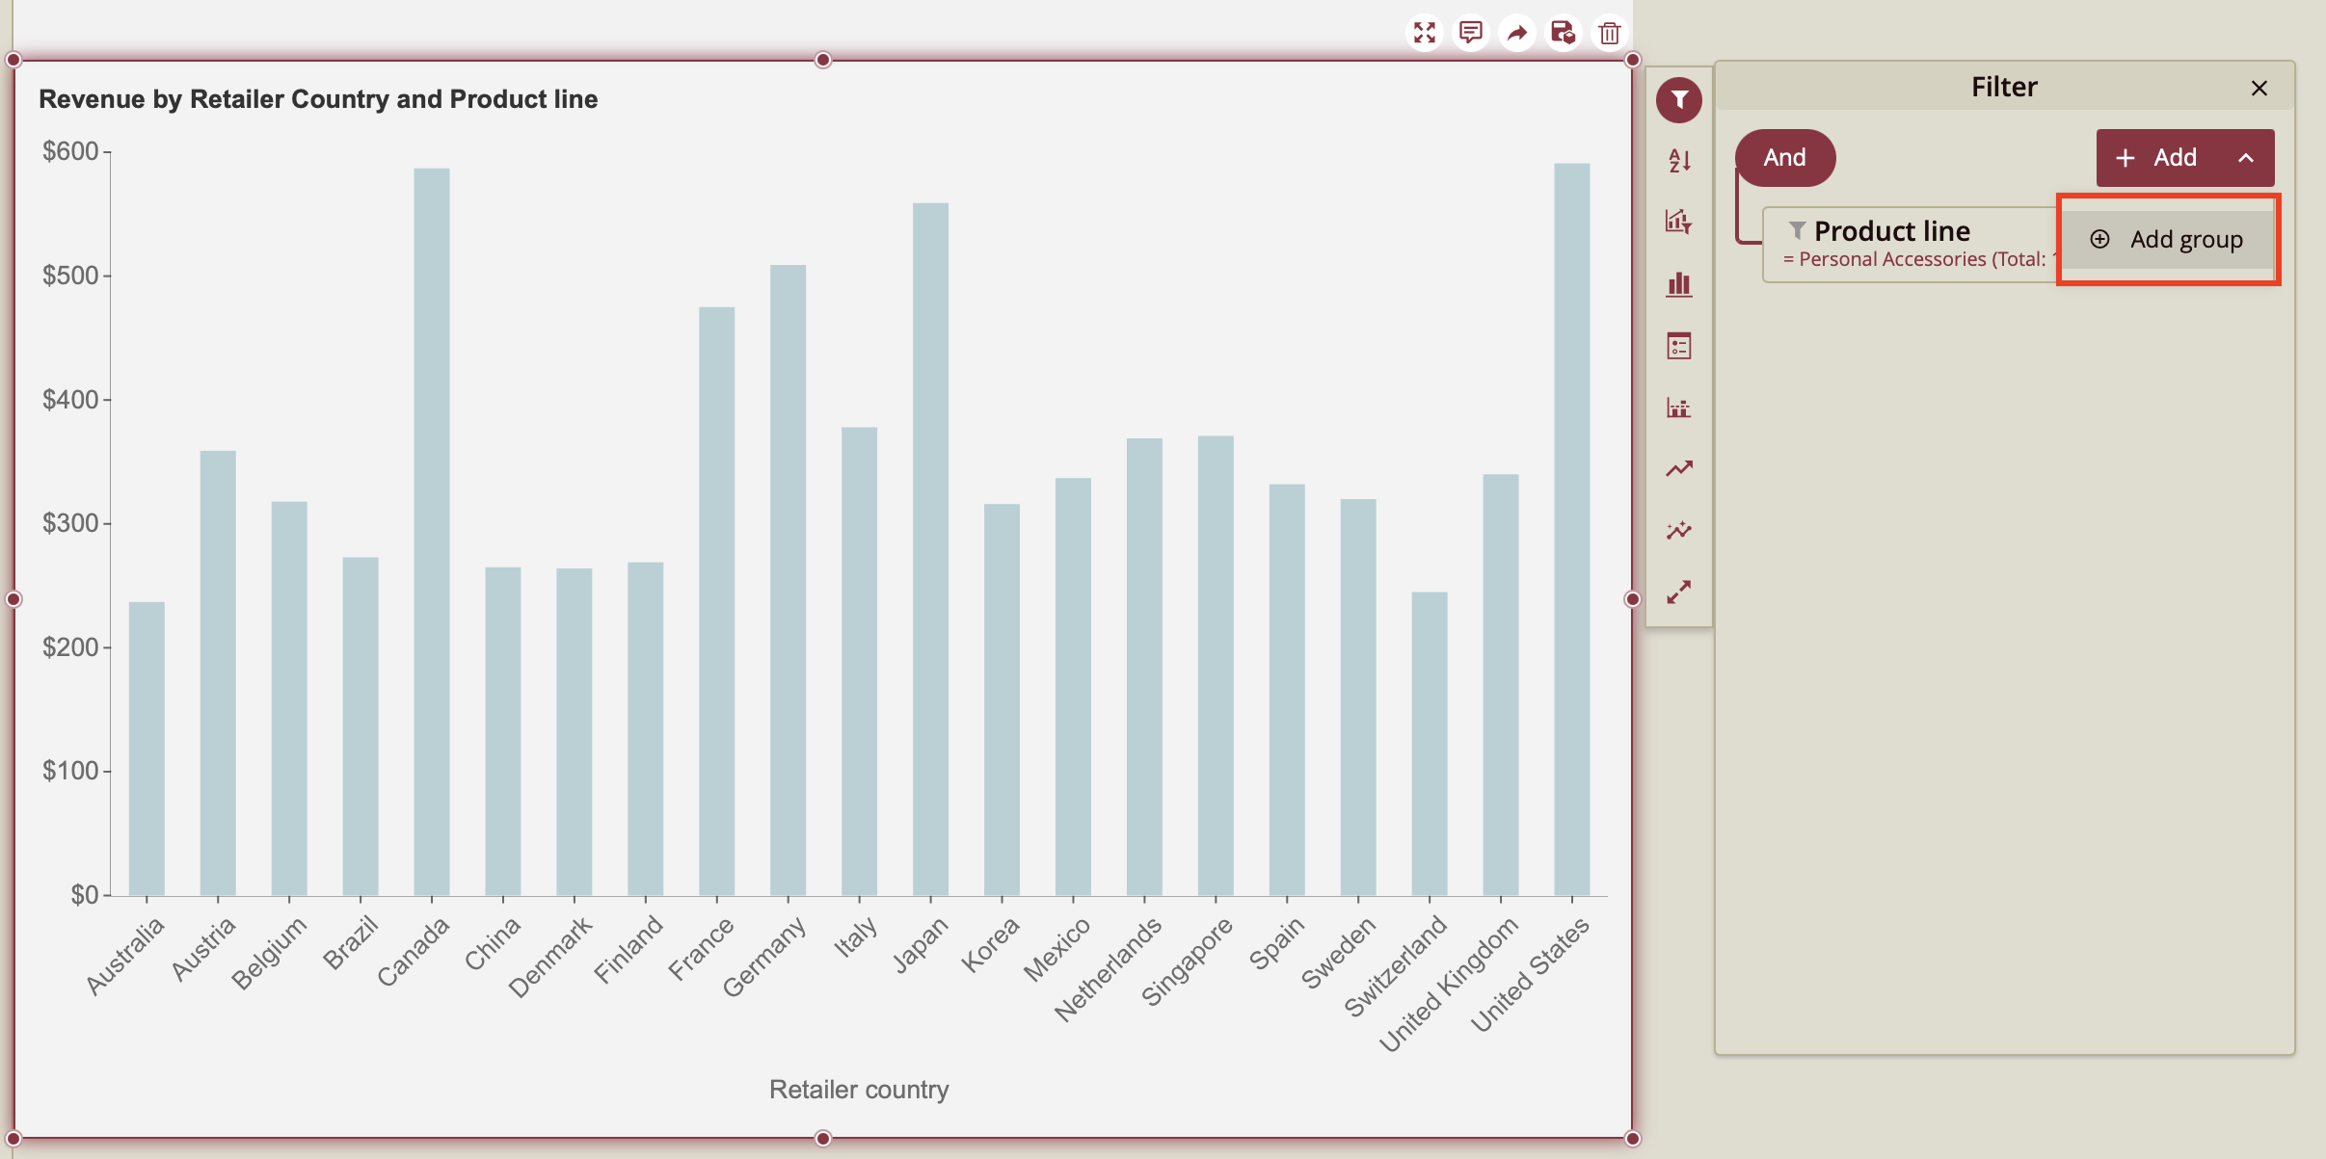Click the diagonal expand arrows icon
2326x1159 pixels.
1679,592
